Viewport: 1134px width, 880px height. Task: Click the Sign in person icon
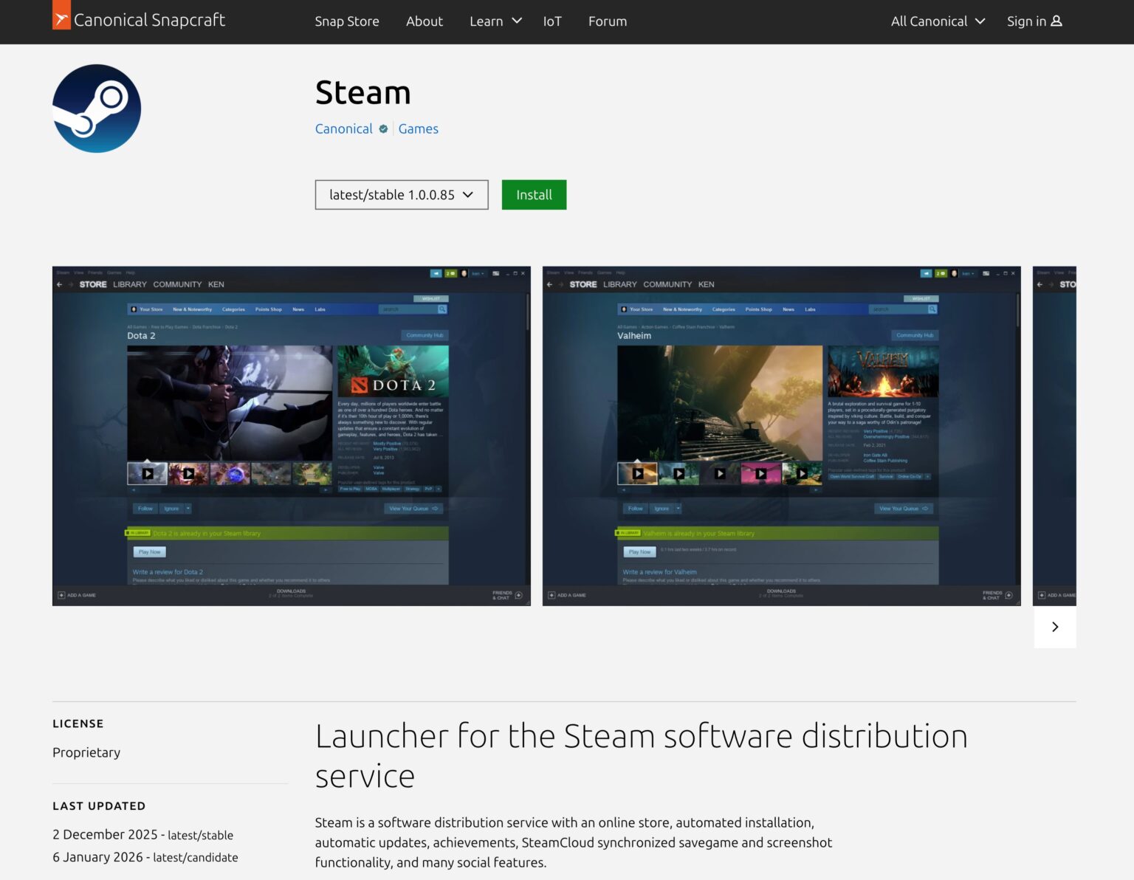coord(1057,21)
